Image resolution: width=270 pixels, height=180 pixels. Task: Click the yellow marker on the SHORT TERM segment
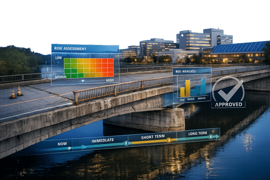(169, 140)
